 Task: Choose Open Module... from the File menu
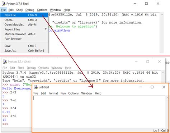(24, 25)
